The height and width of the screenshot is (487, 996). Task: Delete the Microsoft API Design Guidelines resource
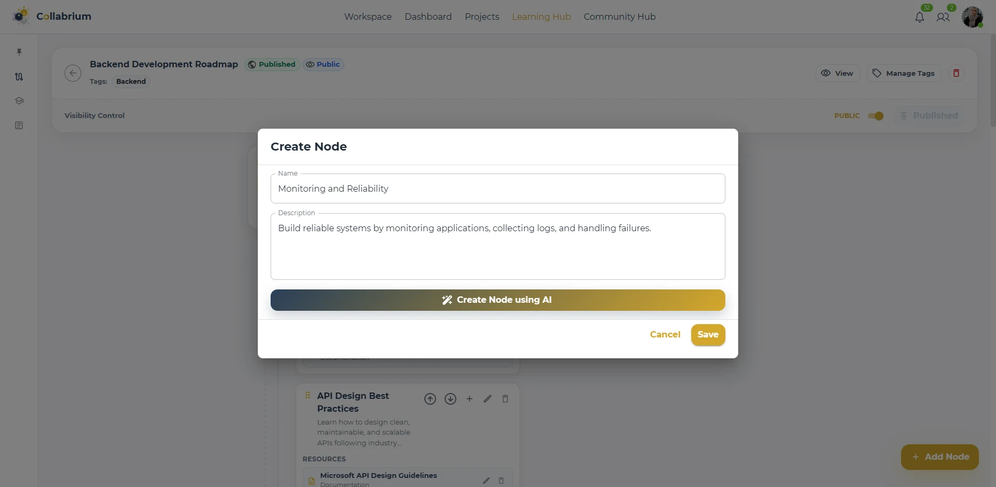(501, 481)
